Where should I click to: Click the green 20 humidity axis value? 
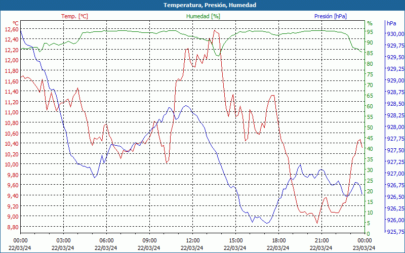pyautogui.click(x=370, y=191)
